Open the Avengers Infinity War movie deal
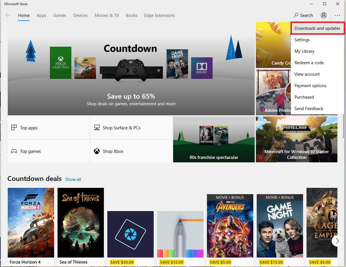 point(230,226)
